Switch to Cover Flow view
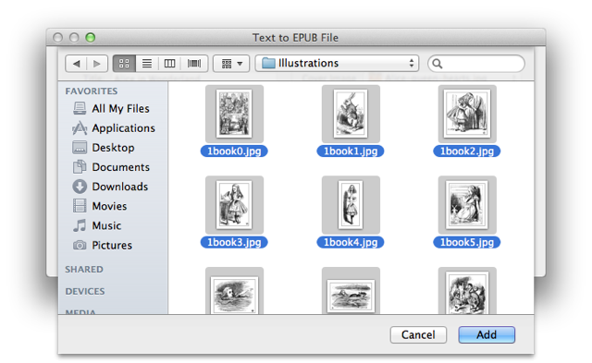 pyautogui.click(x=194, y=64)
